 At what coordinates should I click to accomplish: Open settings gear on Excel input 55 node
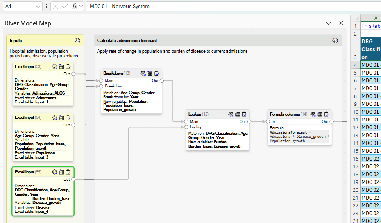(x=54, y=172)
